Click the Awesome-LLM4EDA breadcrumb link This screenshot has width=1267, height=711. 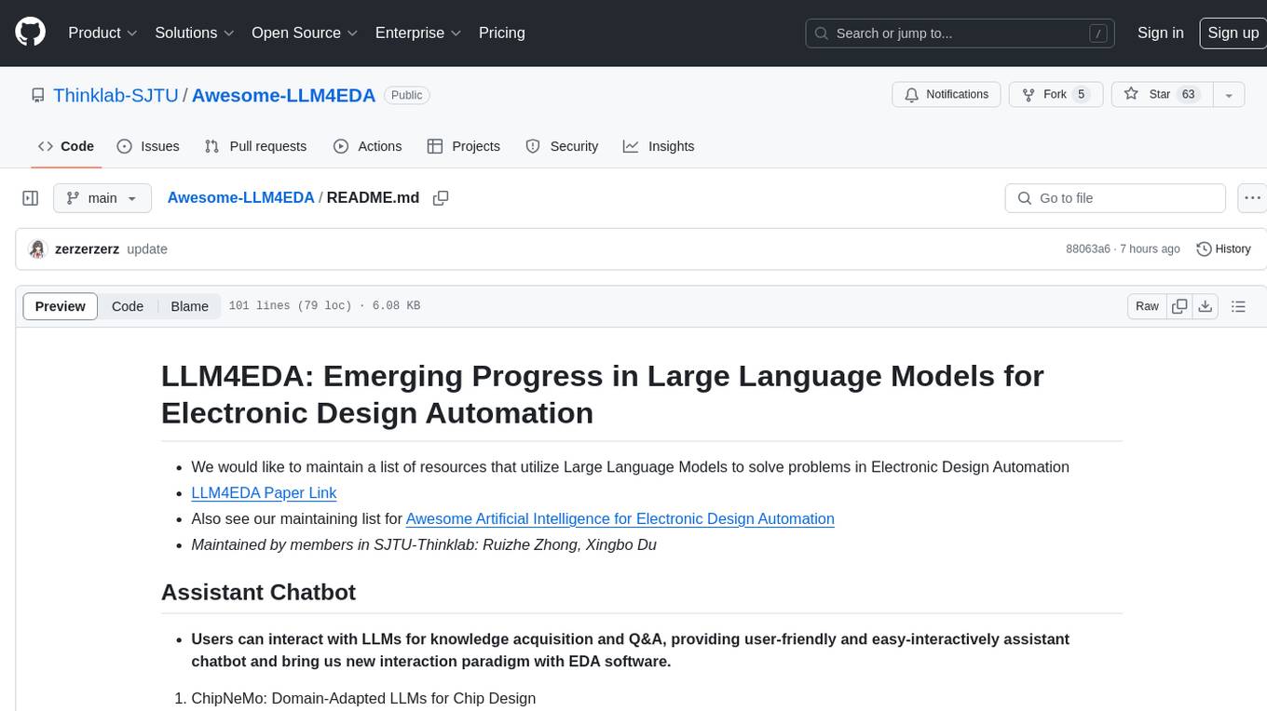click(241, 197)
